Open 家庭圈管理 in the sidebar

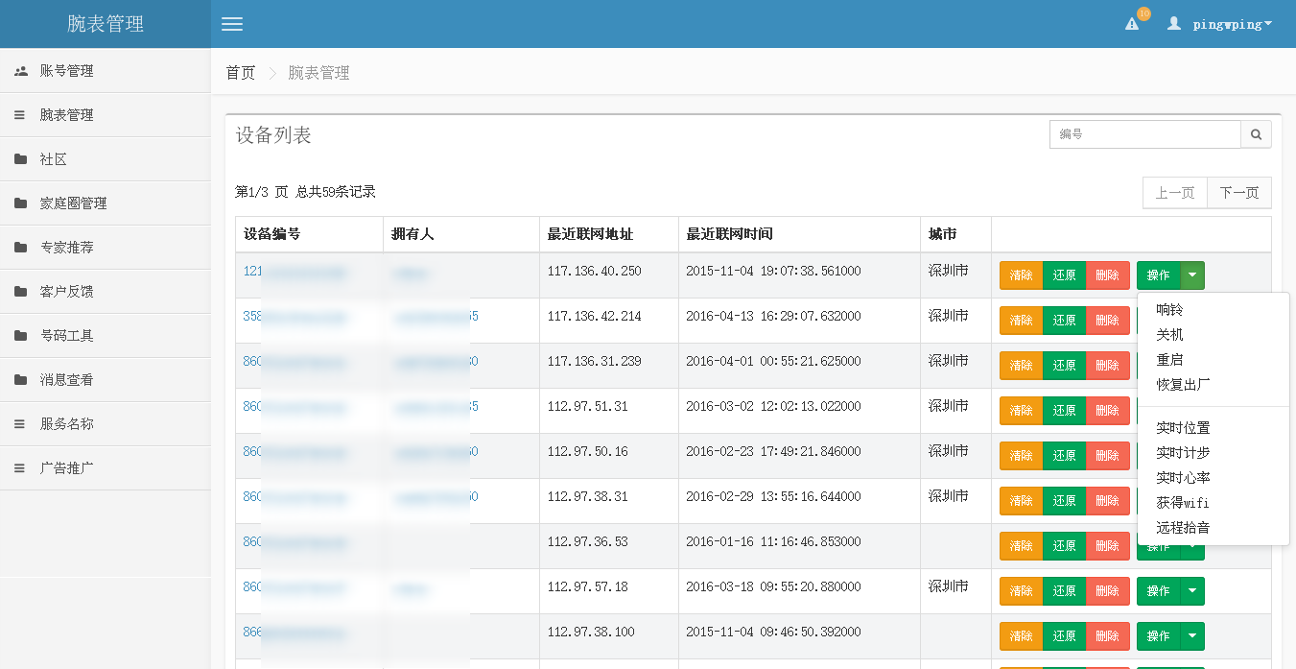click(106, 203)
